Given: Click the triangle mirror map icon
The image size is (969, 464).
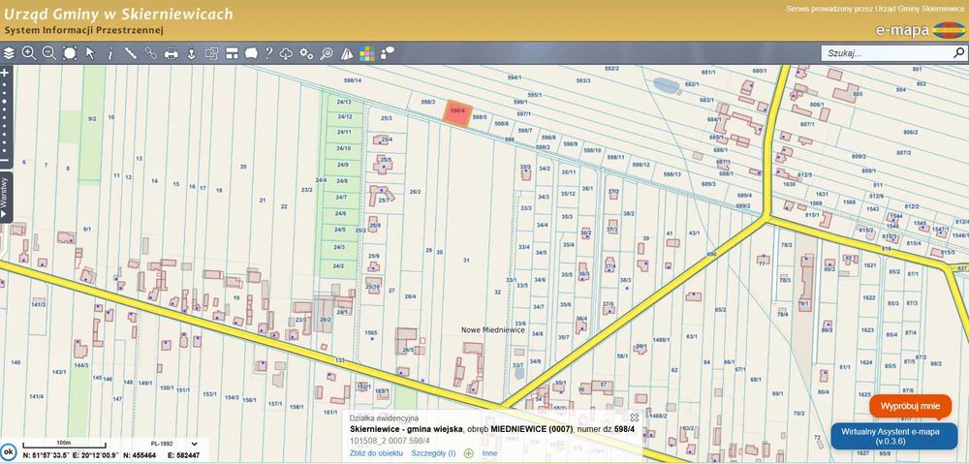Looking at the screenshot, I should [x=347, y=53].
